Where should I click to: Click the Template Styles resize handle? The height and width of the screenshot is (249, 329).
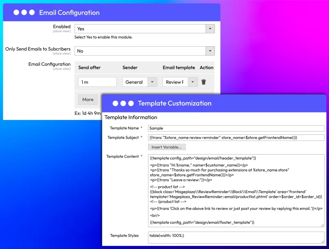pyautogui.click(x=322, y=241)
